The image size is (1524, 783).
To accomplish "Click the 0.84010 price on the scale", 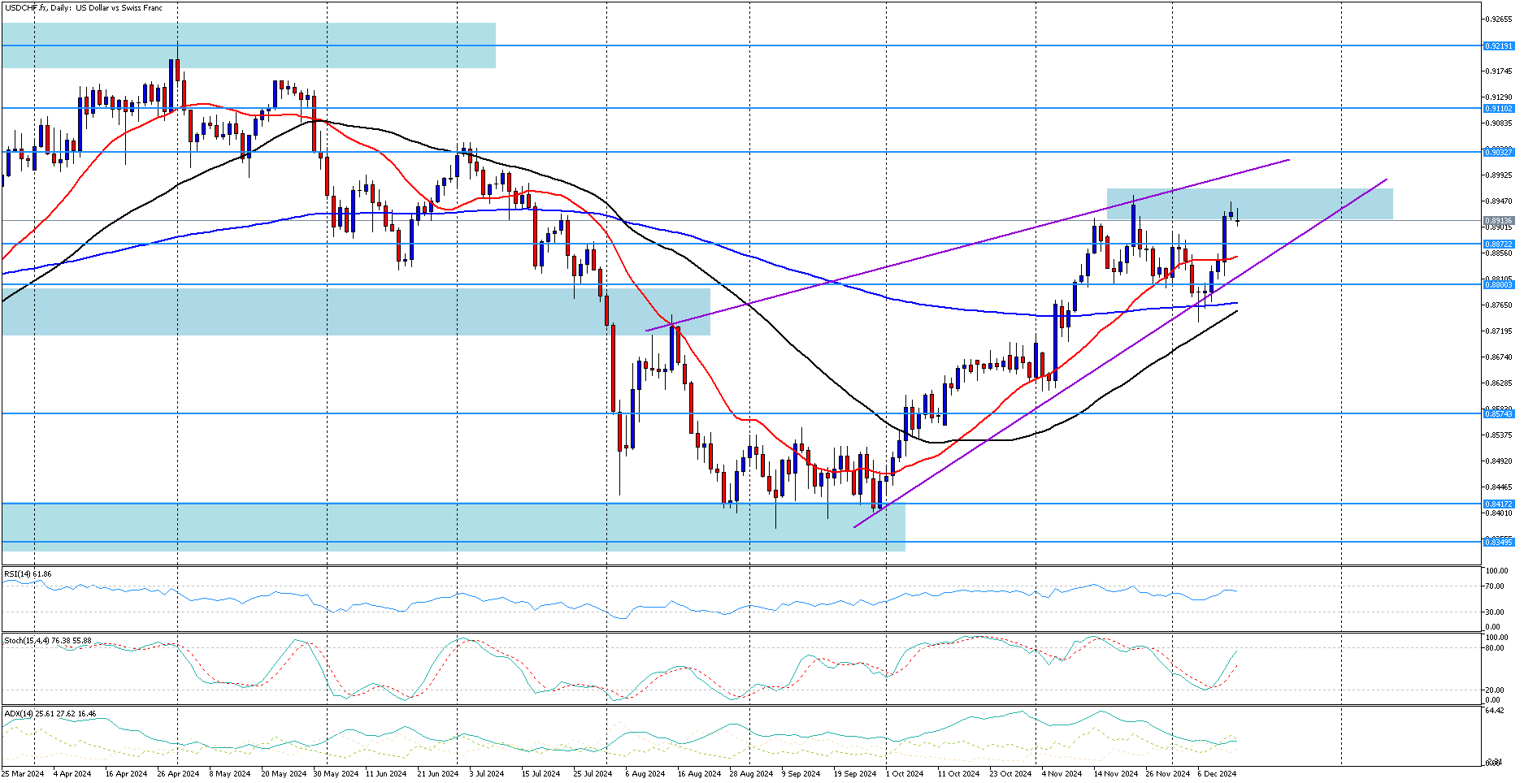I will click(x=1499, y=513).
